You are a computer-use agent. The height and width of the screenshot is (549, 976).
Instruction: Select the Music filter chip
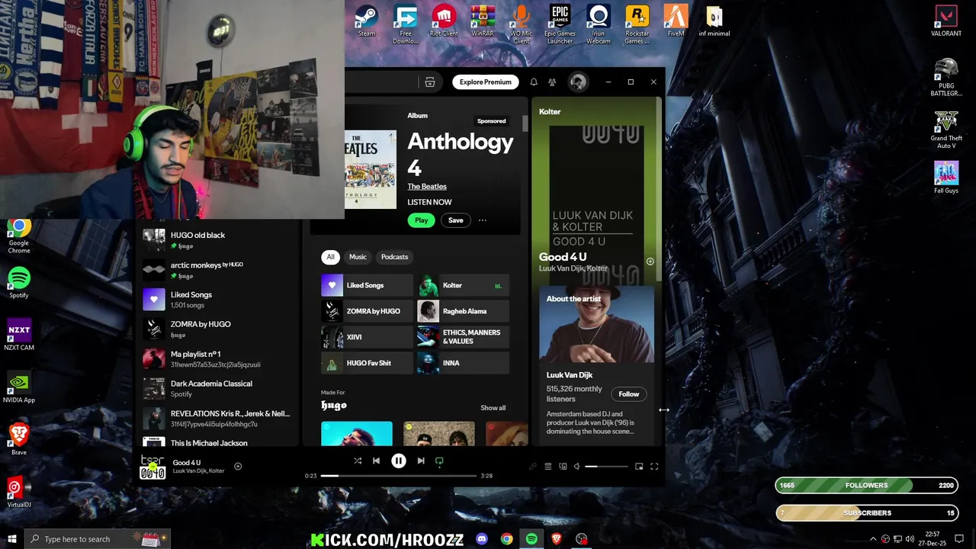[358, 257]
